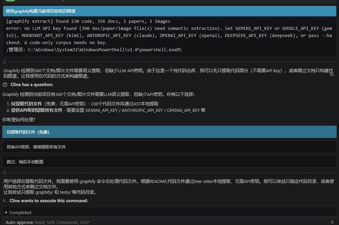Viewport: 339px width, 225px height.
Task: Click the line 让我尝试只提取 graphify/ 和 tests/ 等代码目录
Action: (x=50, y=192)
